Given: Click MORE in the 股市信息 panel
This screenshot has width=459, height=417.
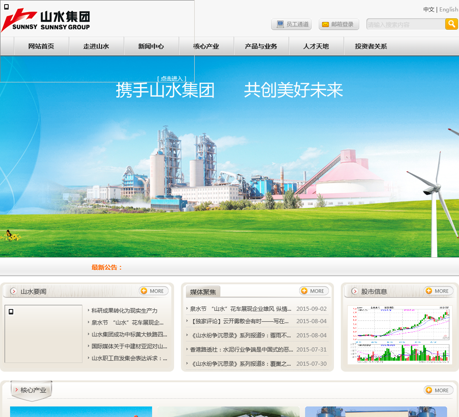Looking at the screenshot, I should 438,291.
